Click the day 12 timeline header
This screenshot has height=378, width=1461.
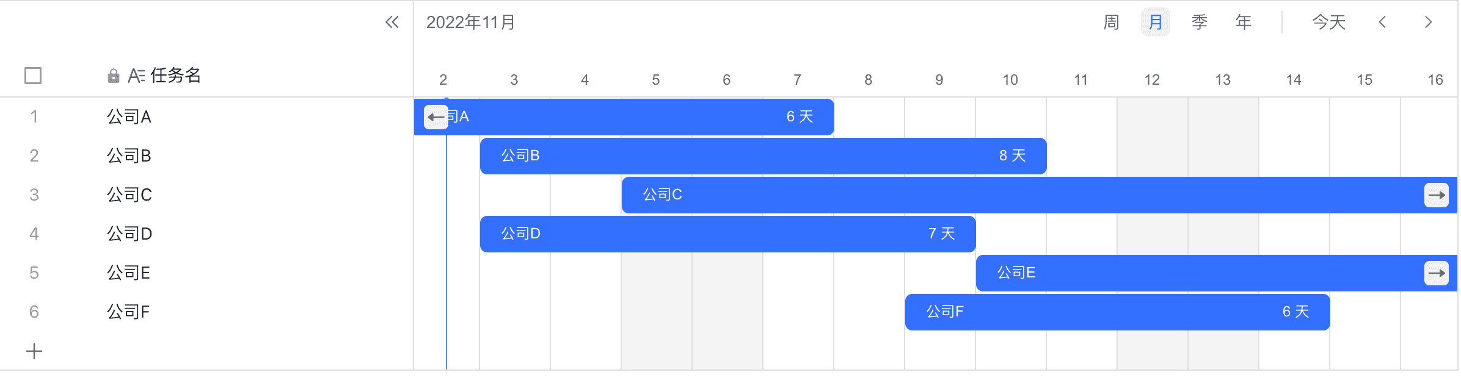(x=1152, y=80)
